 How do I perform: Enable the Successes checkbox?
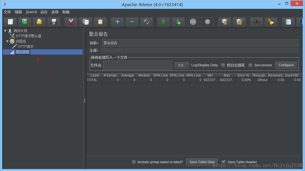point(251,65)
